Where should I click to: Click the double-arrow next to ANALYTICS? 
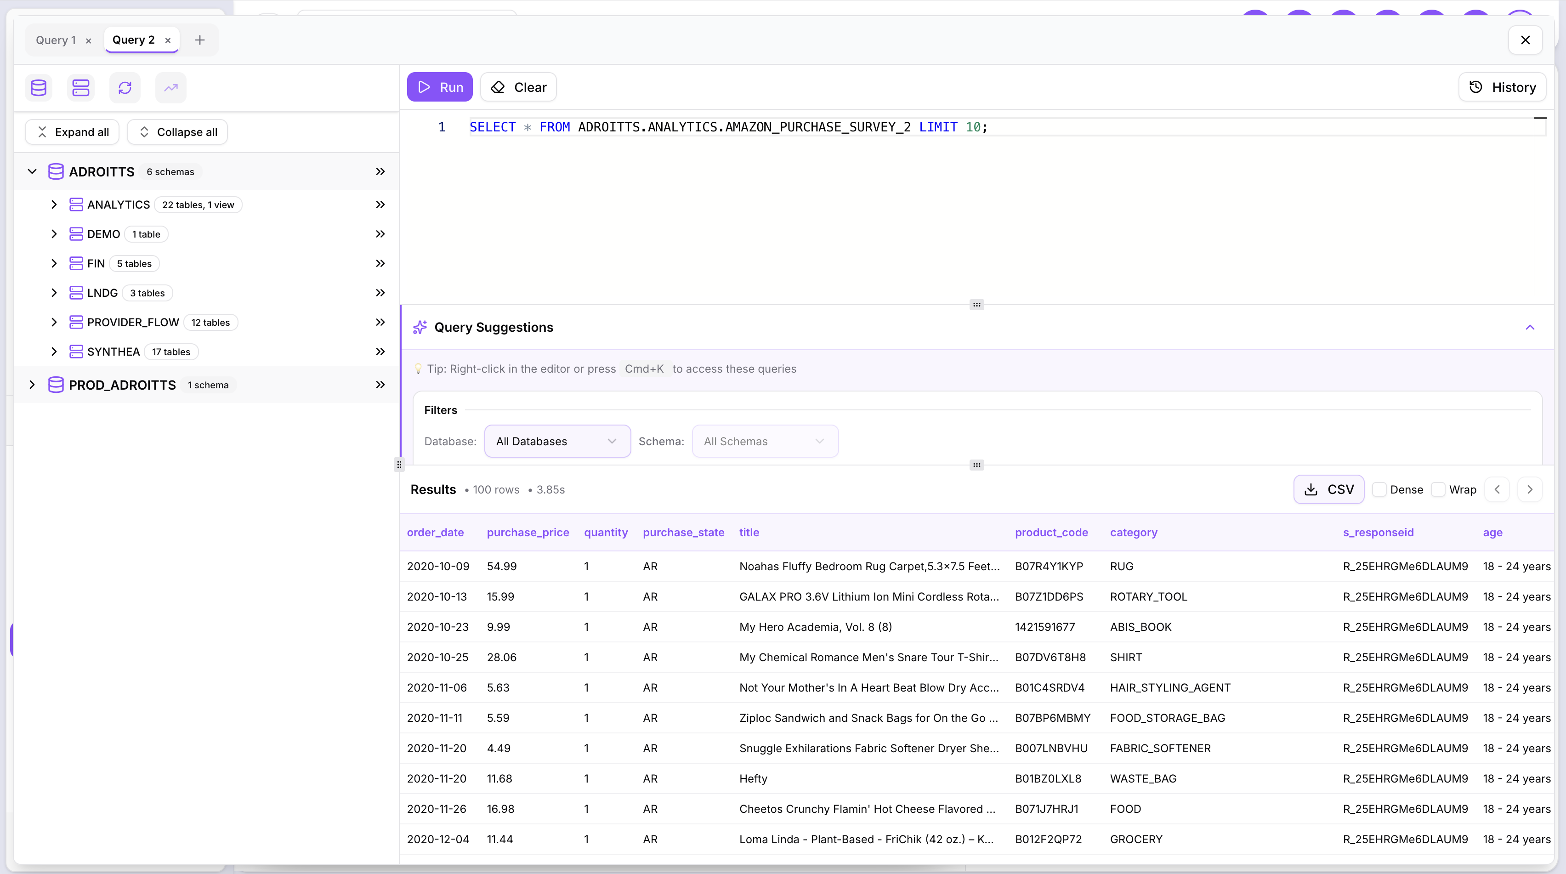coord(380,205)
